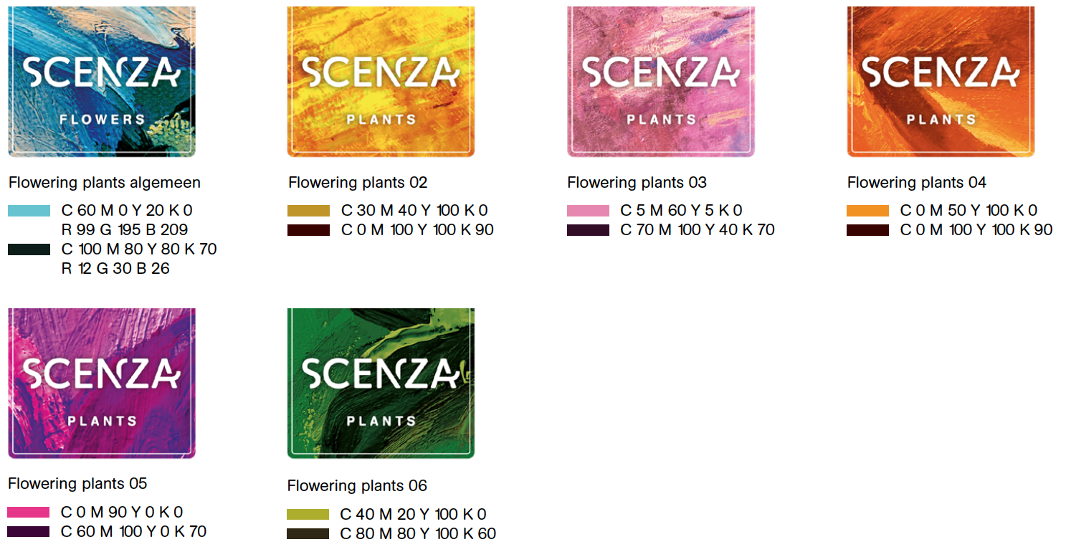Image resolution: width=1066 pixels, height=552 pixels.
Task: Select the "Flowering plants 04" heading
Action: pos(917,183)
